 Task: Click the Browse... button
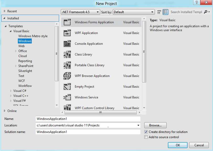[155, 125]
